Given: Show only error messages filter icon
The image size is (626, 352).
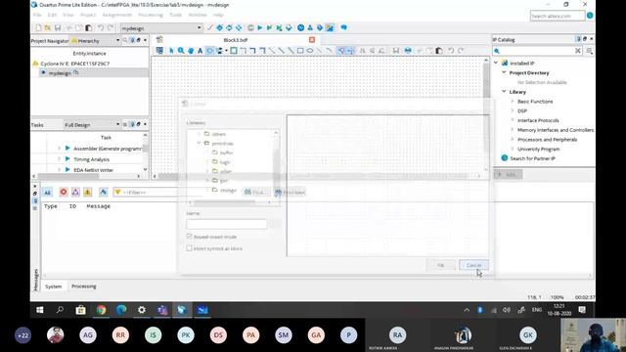Looking at the screenshot, I should 63,192.
